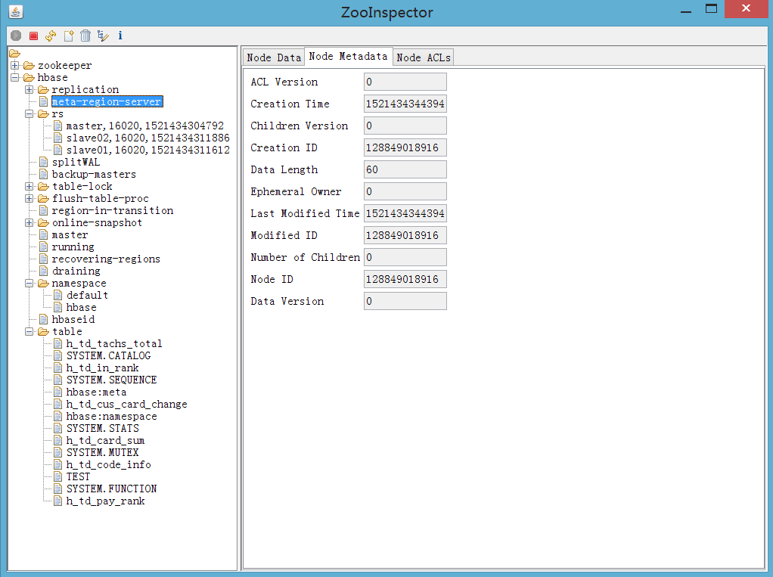773x577 pixels.
Task: Select the hbase:meta table node
Action: 96,392
